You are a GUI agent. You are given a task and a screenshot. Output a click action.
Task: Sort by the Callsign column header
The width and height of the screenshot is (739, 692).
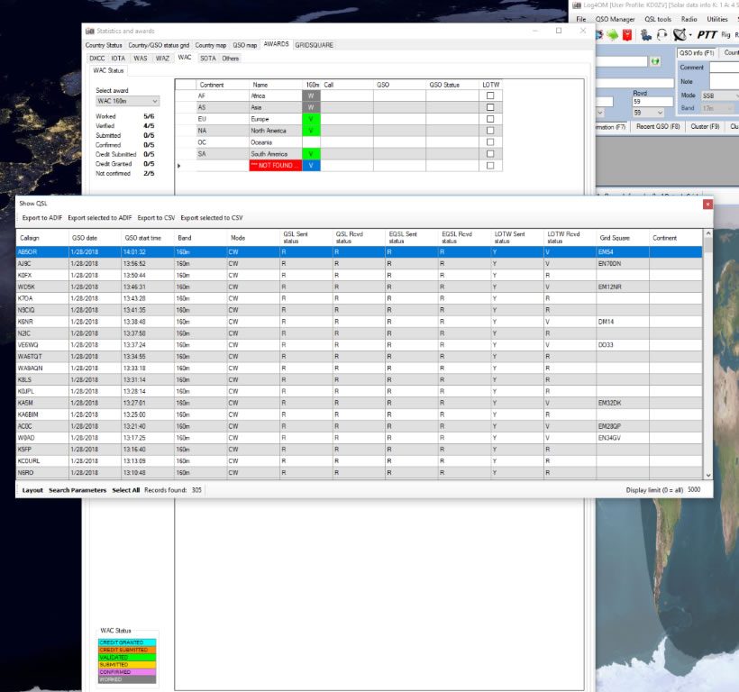click(x=42, y=238)
